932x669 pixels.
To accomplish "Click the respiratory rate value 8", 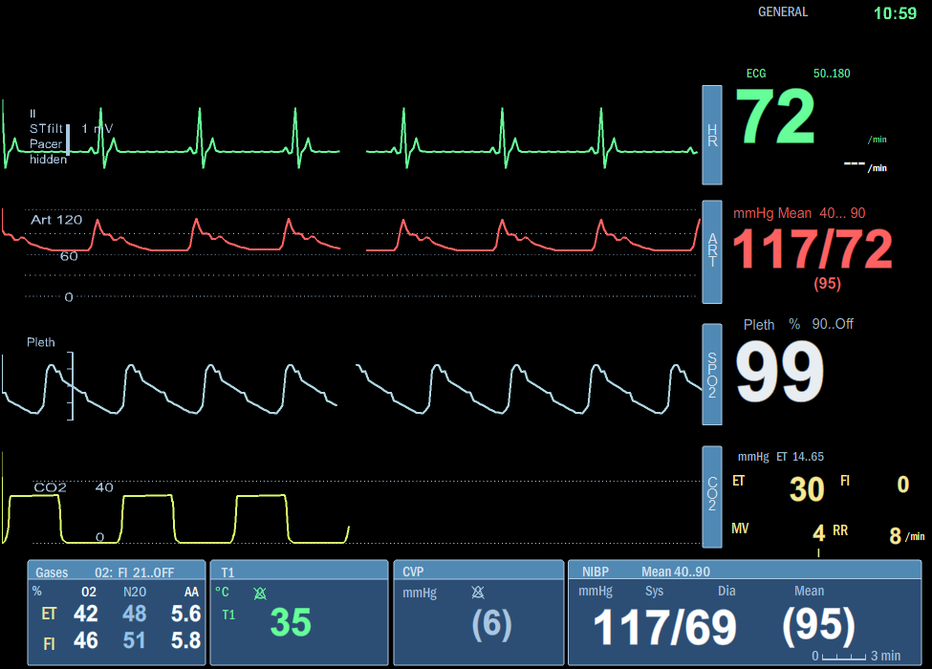I will (896, 536).
